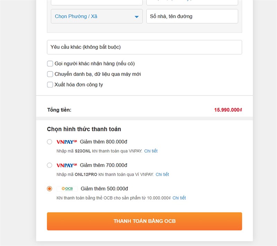
Task: Focus the "Yêu cầu khác" input field
Action: coord(144,47)
